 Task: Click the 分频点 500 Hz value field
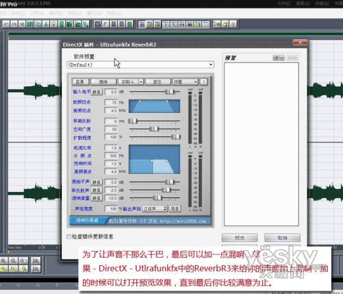pyautogui.click(x=111, y=156)
